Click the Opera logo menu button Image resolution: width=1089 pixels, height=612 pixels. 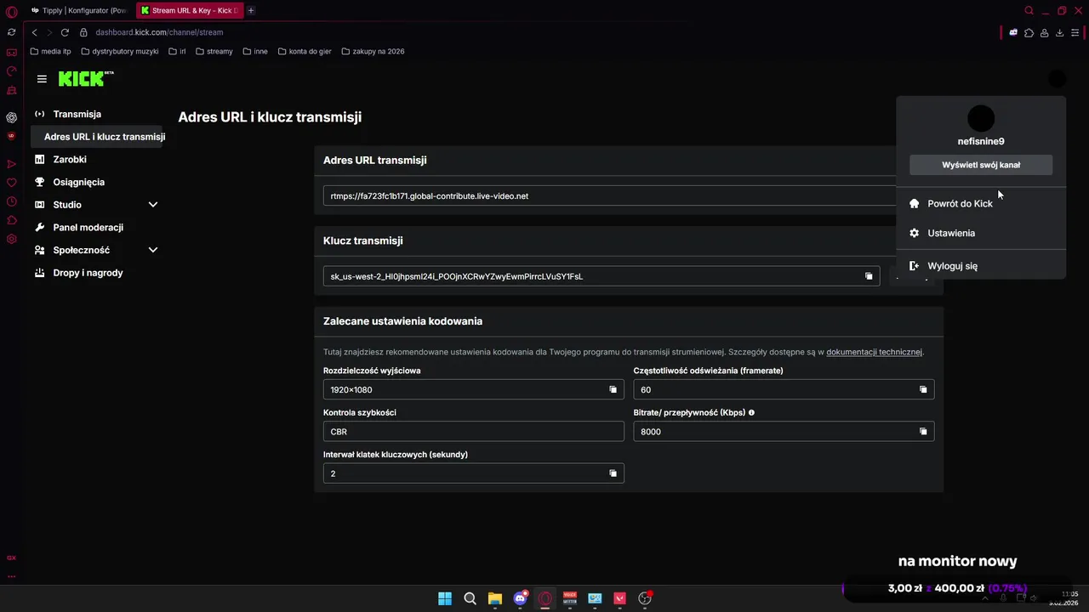11,11
